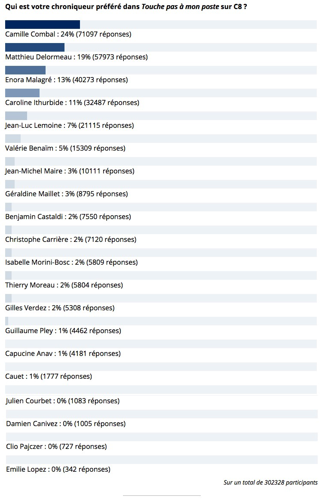
Task: Click the Thierry Moreau result label
Action: pos(64,285)
